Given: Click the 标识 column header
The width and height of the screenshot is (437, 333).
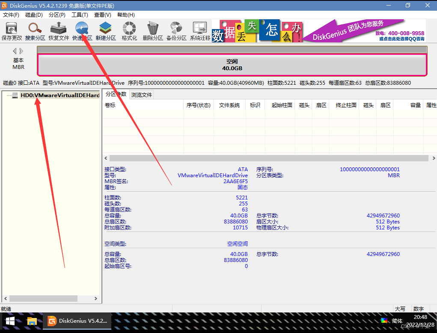Looking at the screenshot, I should [255, 105].
